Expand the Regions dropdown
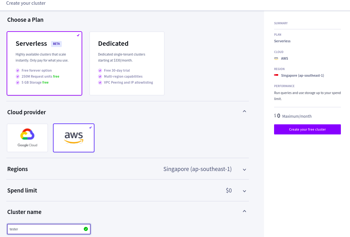 pyautogui.click(x=244, y=169)
